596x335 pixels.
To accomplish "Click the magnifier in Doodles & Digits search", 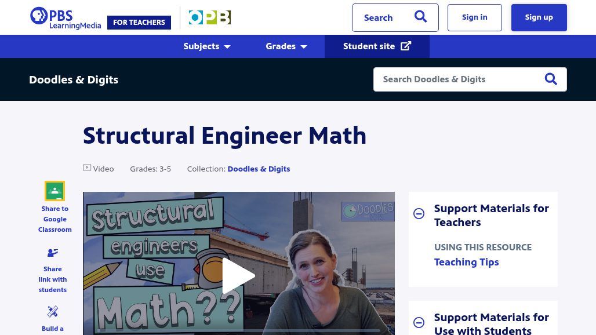I will (550, 79).
